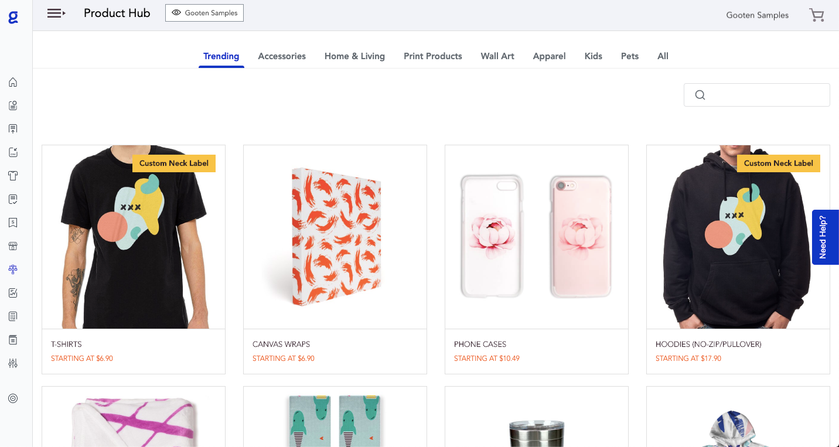
Task: Open the Home & Living tab
Action: pos(354,56)
